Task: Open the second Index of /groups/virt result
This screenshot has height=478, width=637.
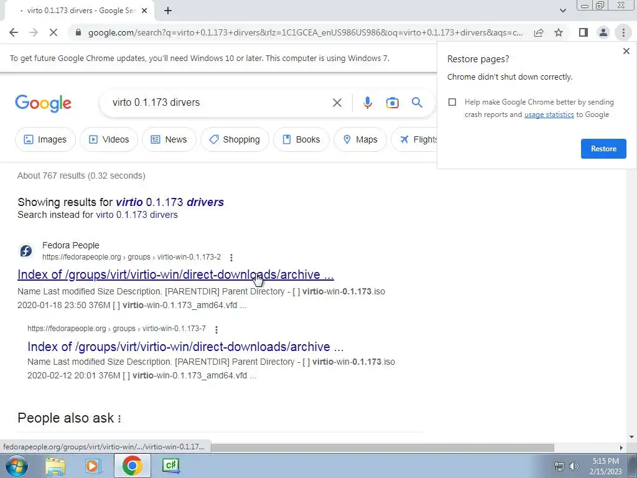Action: (x=185, y=347)
